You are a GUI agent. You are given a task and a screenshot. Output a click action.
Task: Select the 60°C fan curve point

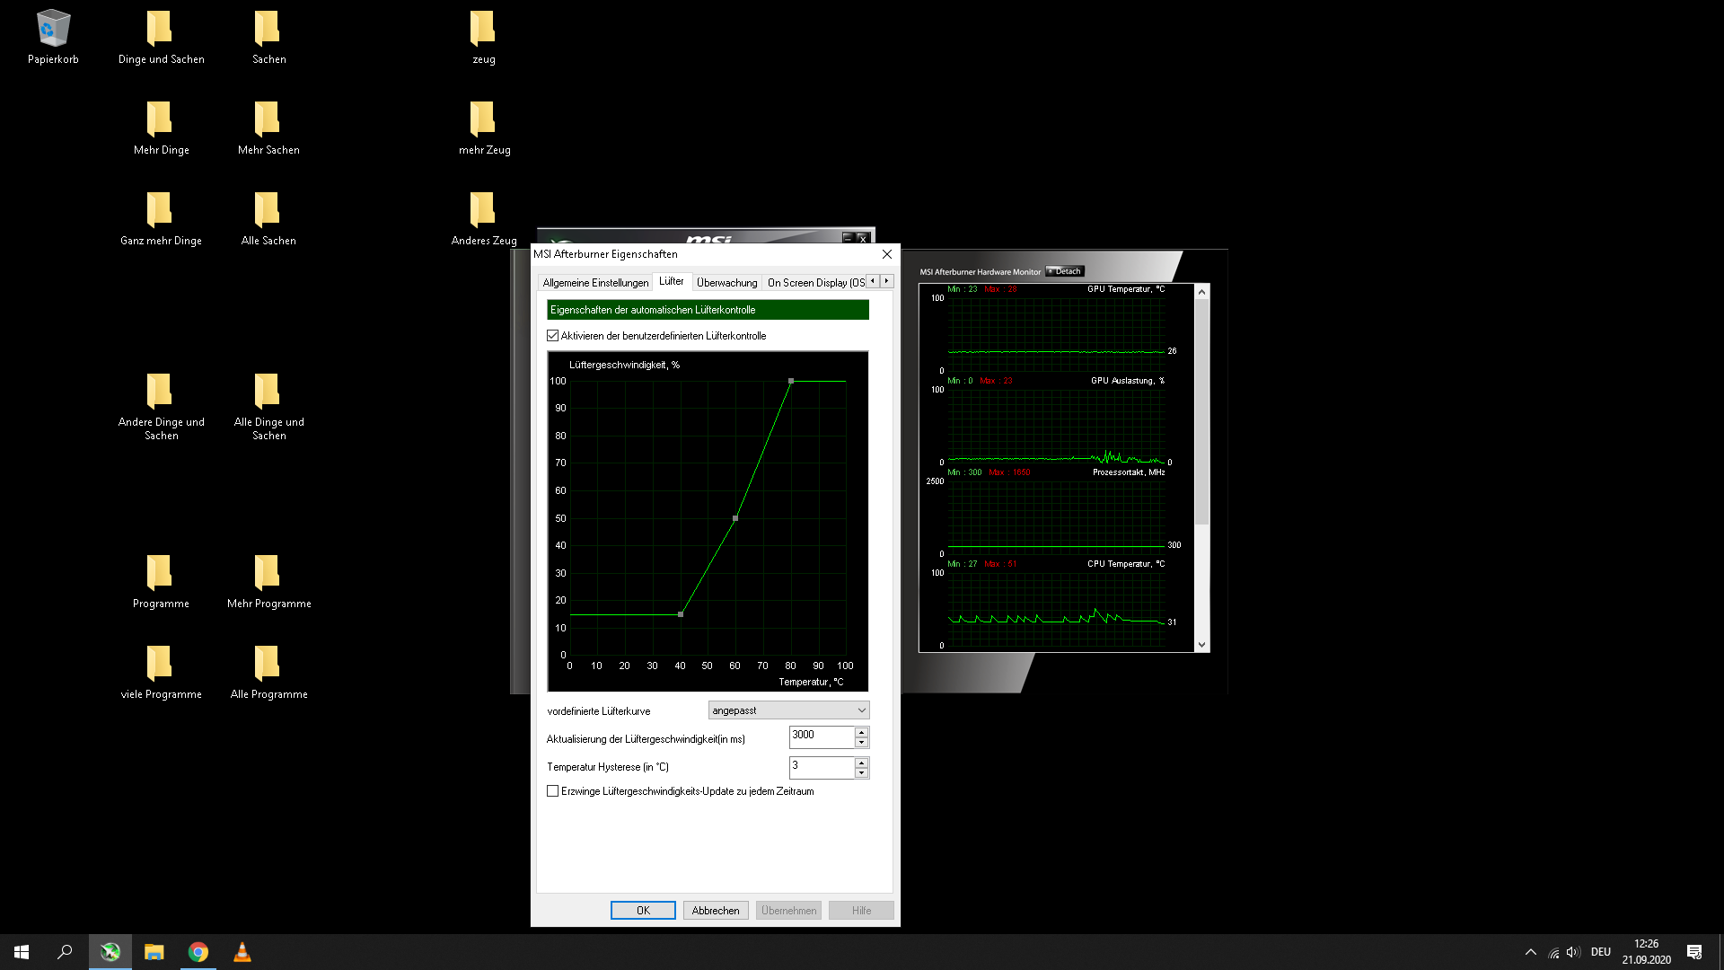[735, 518]
